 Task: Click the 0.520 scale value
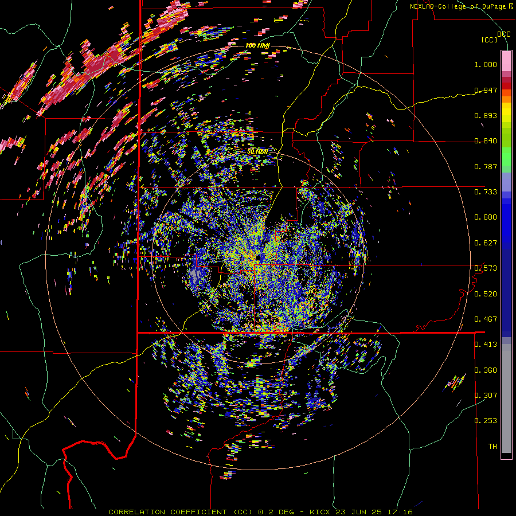tap(486, 294)
